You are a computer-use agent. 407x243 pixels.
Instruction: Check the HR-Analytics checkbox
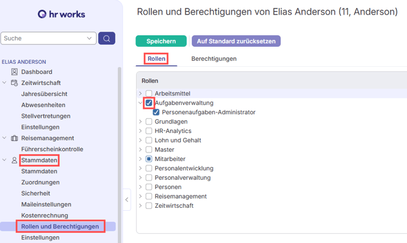[x=149, y=131]
